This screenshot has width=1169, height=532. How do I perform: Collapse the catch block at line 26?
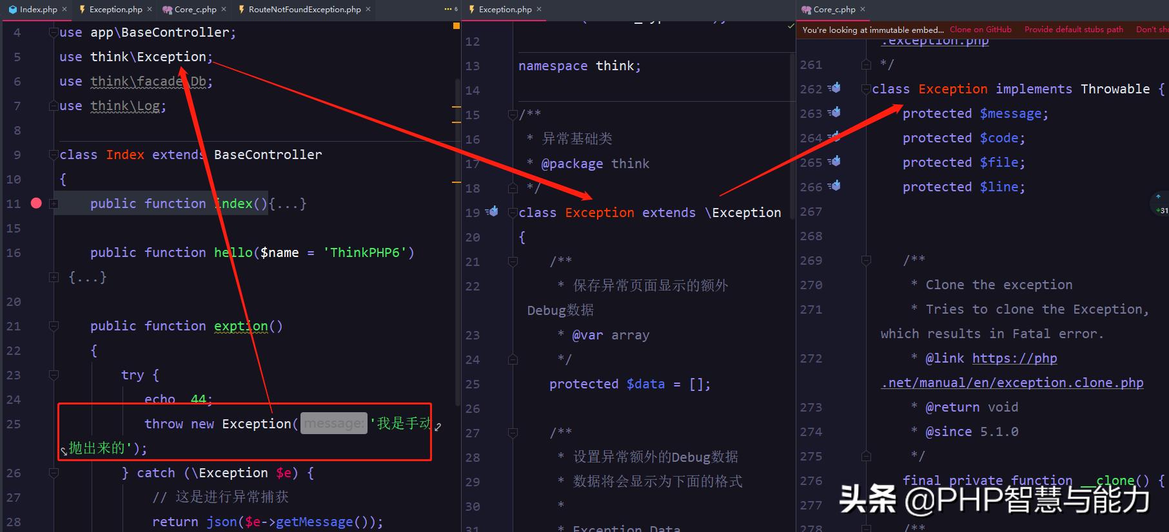point(54,473)
